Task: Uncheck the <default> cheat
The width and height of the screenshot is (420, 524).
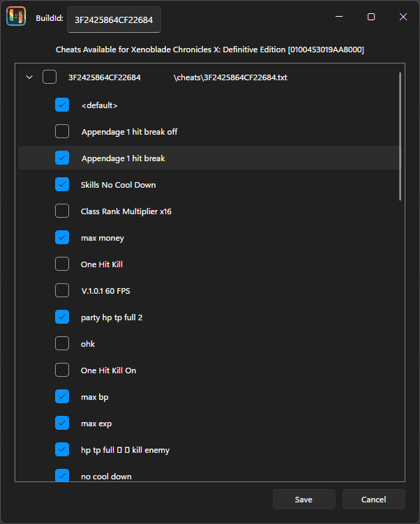Action: tap(62, 105)
